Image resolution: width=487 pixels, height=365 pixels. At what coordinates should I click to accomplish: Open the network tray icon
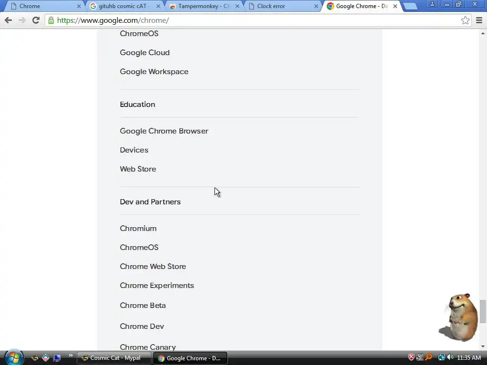pos(441,357)
